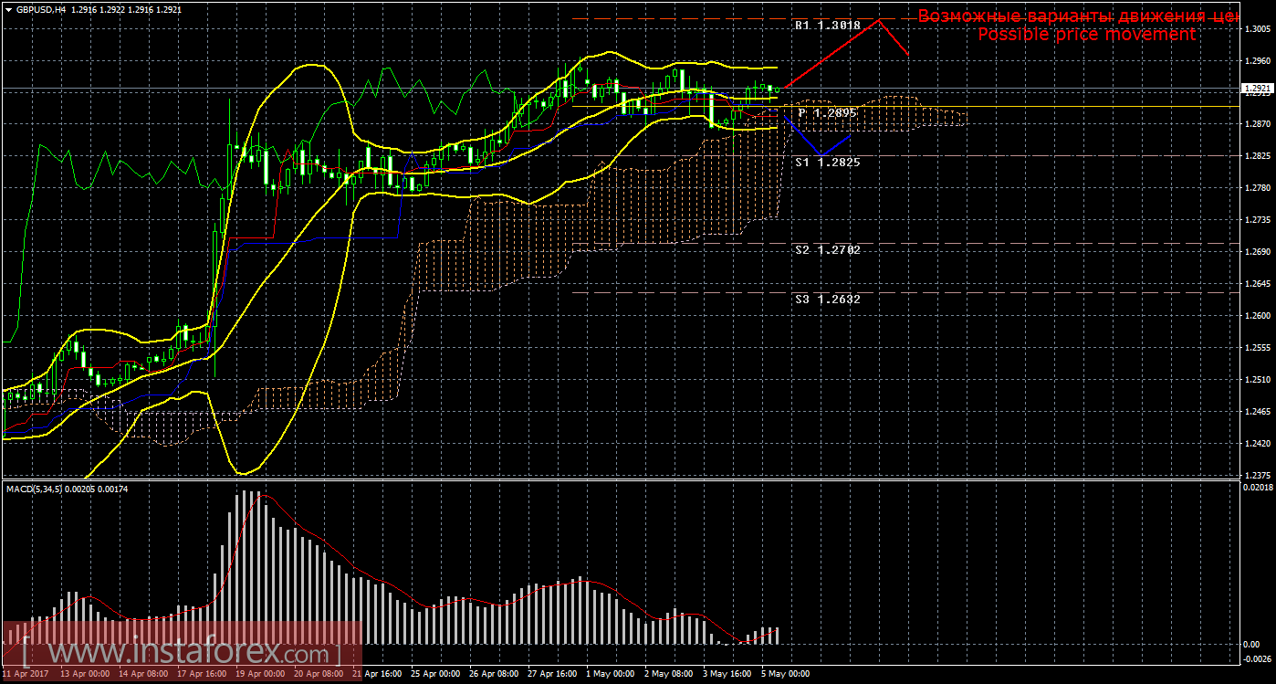The height and width of the screenshot is (684, 1276).
Task: Click the red Russian forecast heading text
Action: click(1077, 16)
